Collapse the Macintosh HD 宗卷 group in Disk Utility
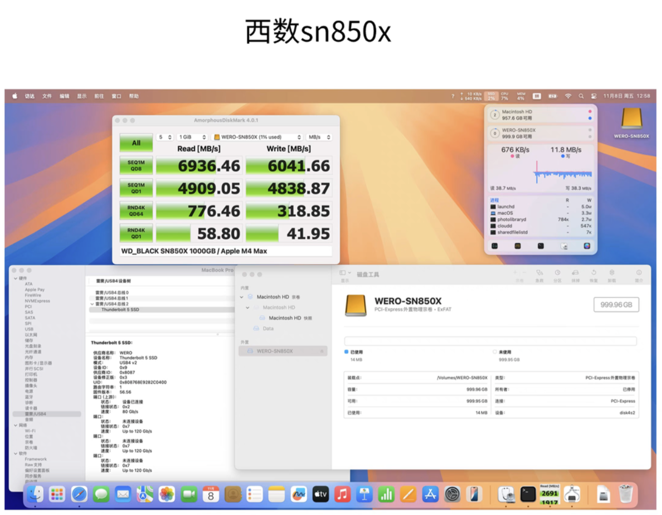 point(242,297)
